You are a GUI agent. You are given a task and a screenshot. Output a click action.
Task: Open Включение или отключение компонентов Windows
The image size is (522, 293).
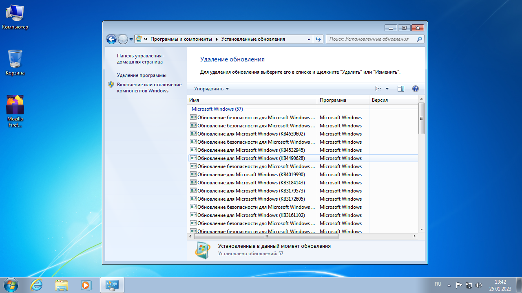[149, 87]
